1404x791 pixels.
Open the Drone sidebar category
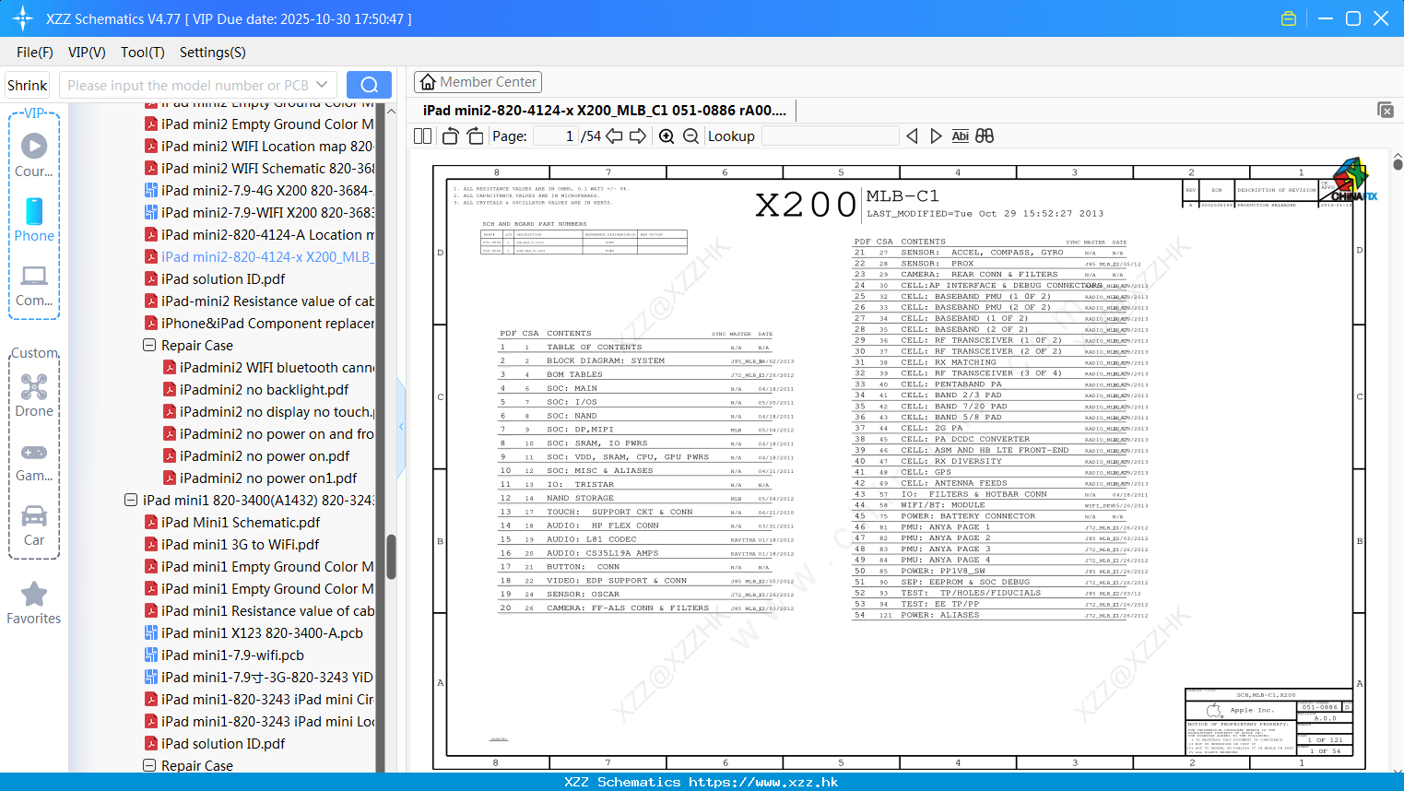pyautogui.click(x=34, y=395)
